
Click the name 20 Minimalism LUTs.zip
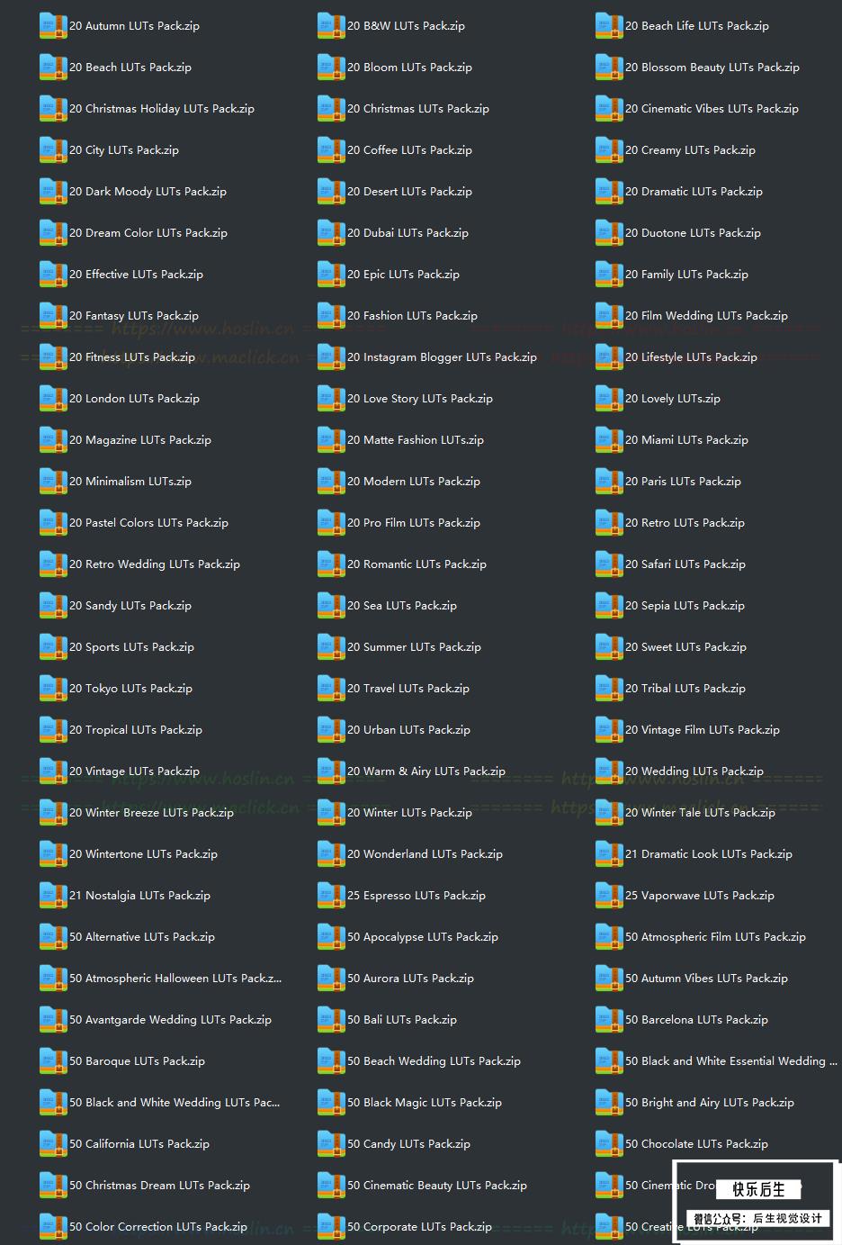[130, 482]
